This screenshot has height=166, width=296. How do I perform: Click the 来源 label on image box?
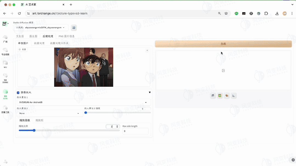[22, 49]
